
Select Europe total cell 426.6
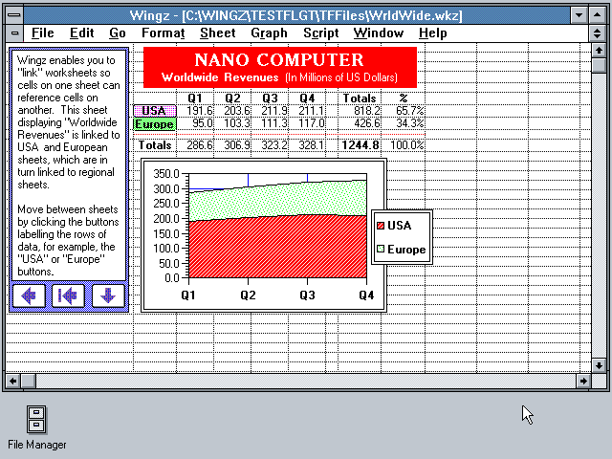click(x=360, y=123)
